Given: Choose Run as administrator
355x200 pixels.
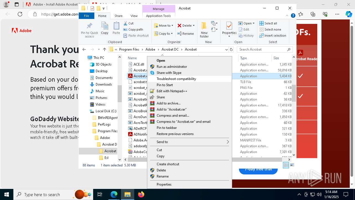Looking at the screenshot, I should 189,66.
